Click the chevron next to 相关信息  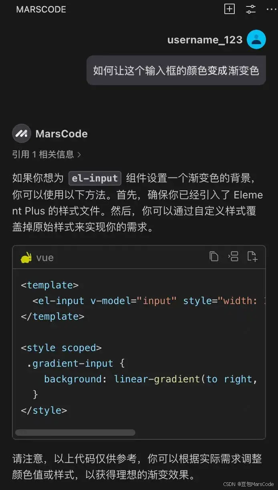[79, 154]
